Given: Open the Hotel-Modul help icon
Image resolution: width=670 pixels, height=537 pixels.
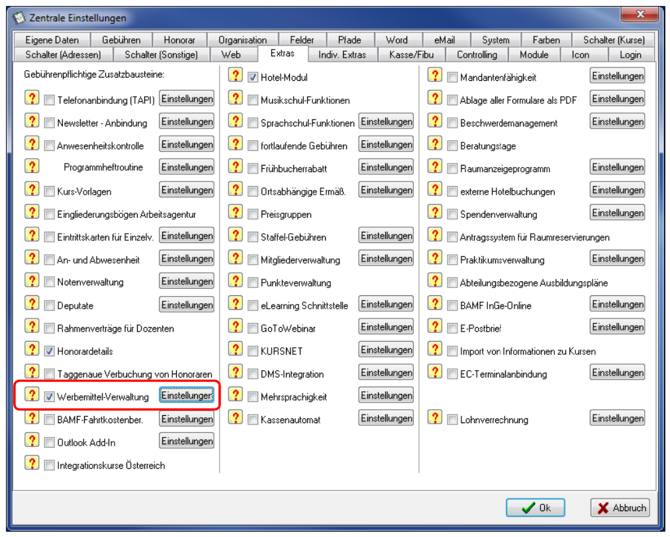Looking at the screenshot, I should click(236, 75).
